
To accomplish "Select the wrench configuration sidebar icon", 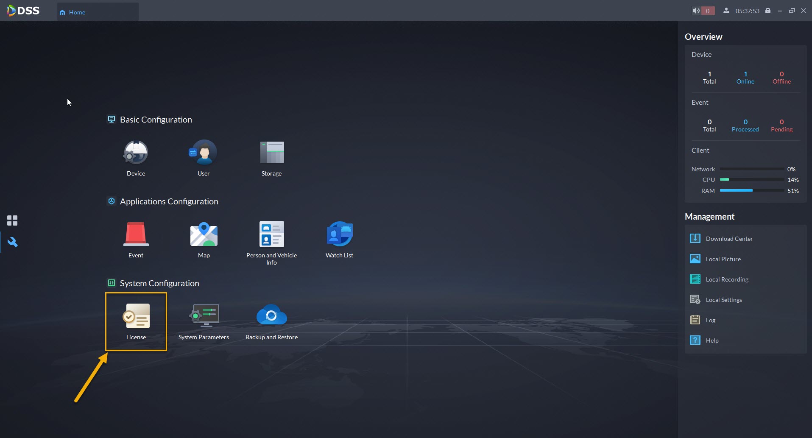I will [12, 242].
